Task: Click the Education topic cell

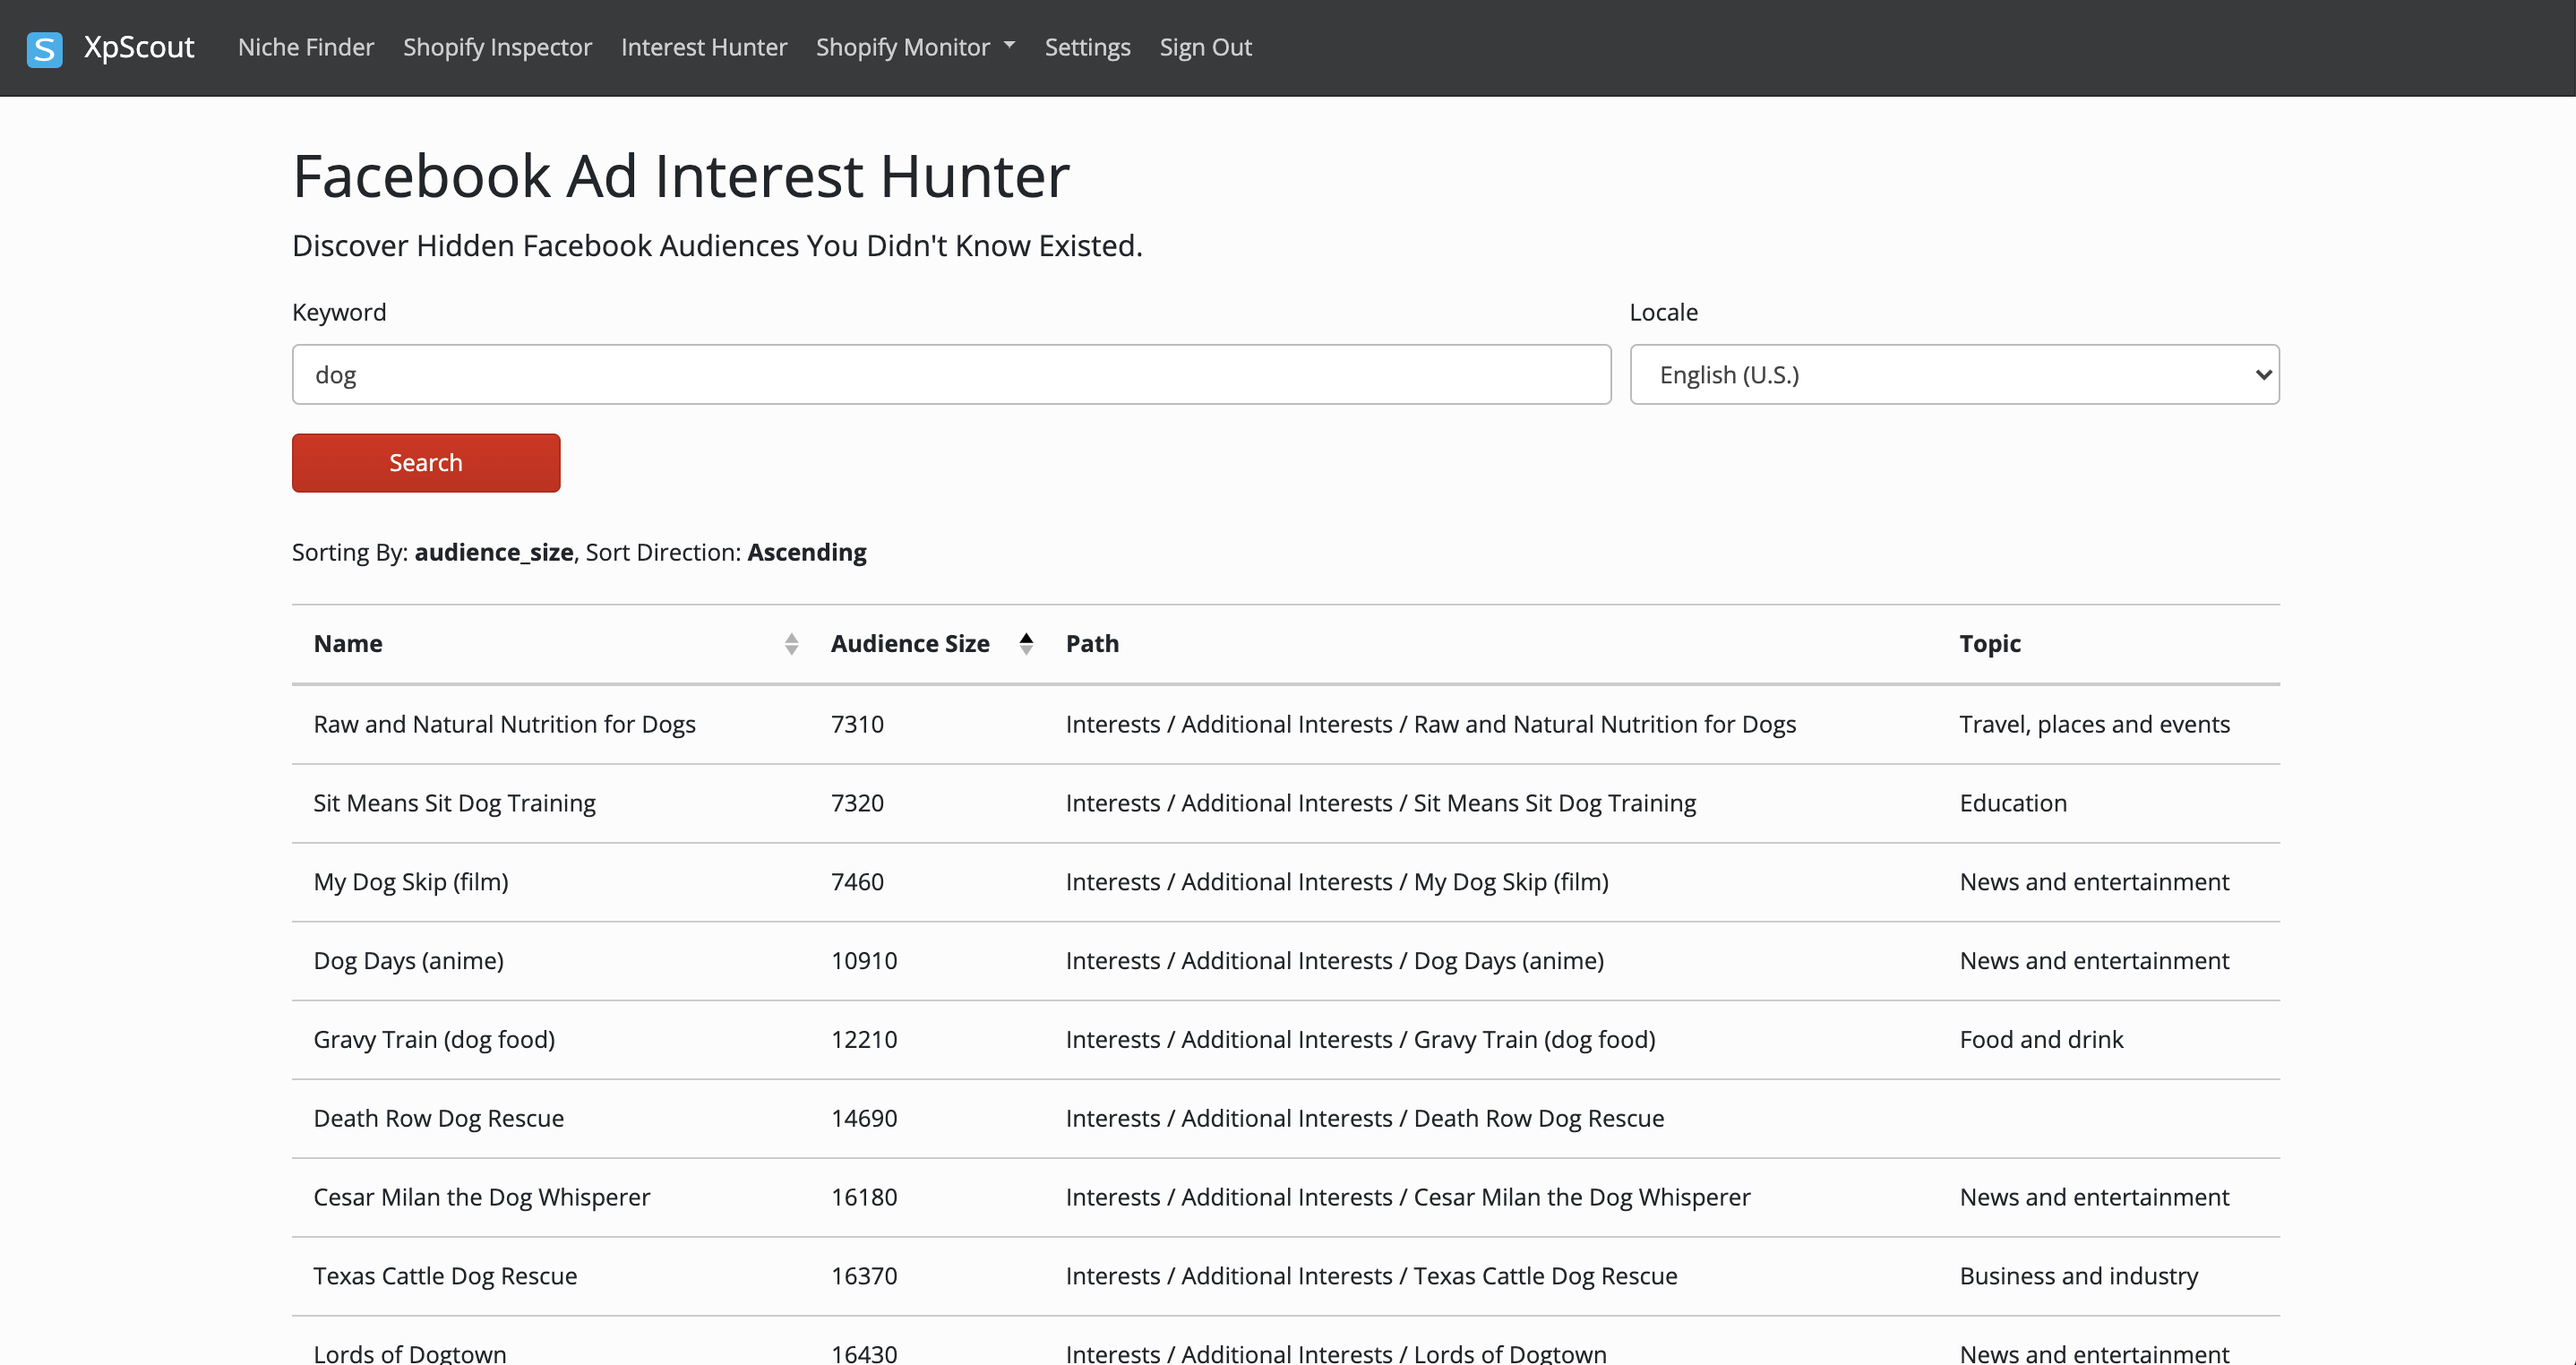Action: 2013,803
